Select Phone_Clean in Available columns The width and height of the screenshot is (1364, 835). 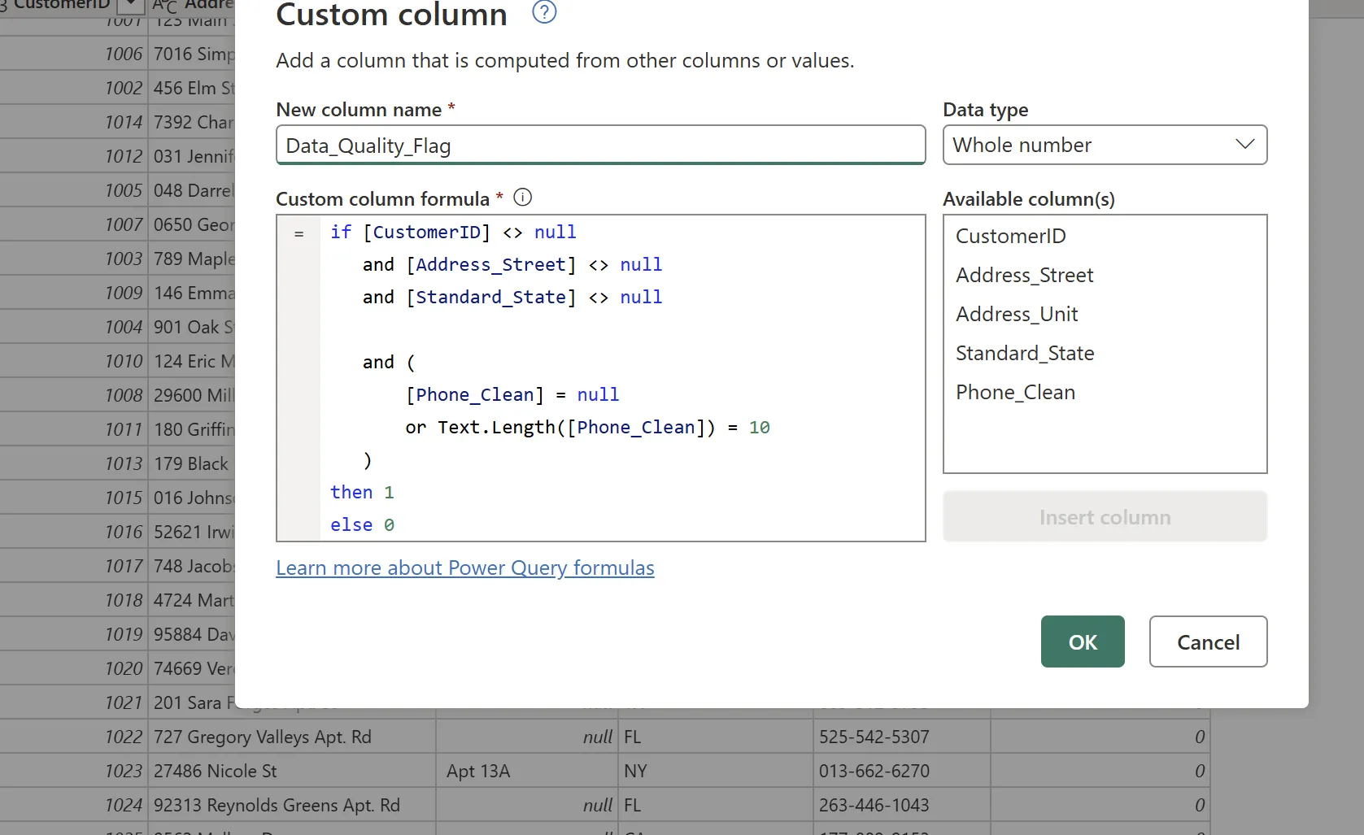tap(1015, 392)
